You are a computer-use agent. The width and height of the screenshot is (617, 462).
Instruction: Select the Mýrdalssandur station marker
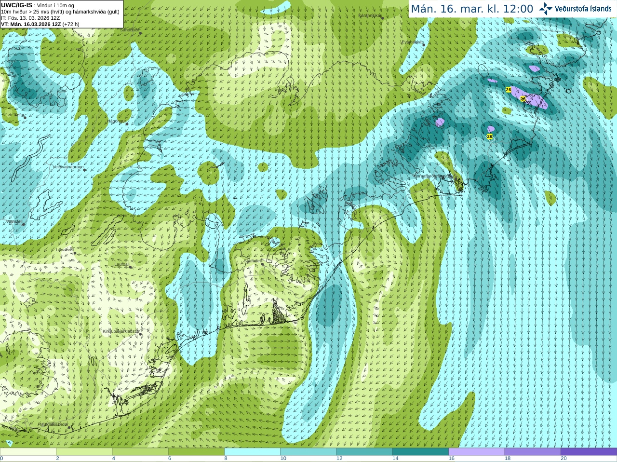click(69, 427)
